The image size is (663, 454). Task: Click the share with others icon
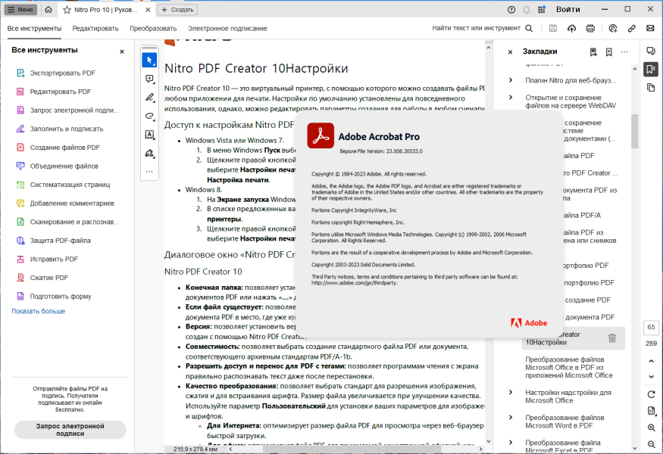(x=613, y=28)
